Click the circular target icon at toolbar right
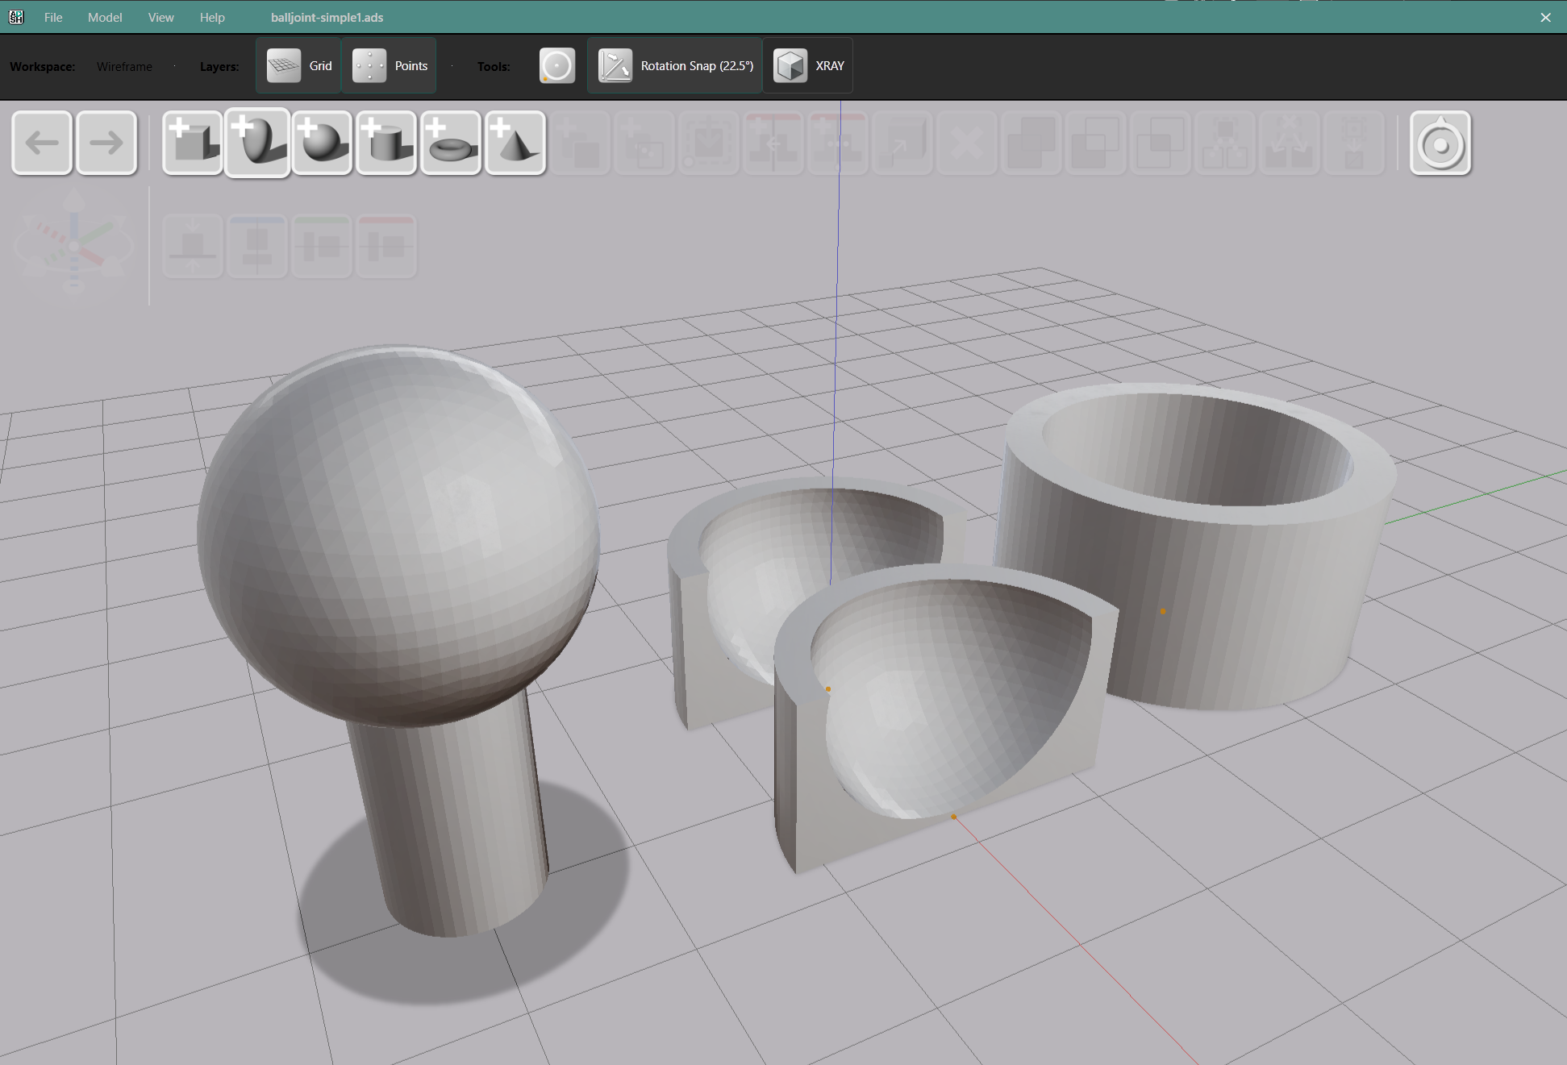 (1440, 144)
